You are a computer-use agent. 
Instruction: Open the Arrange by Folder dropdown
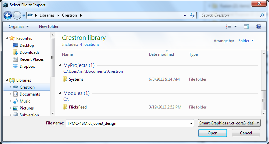pos(246,41)
